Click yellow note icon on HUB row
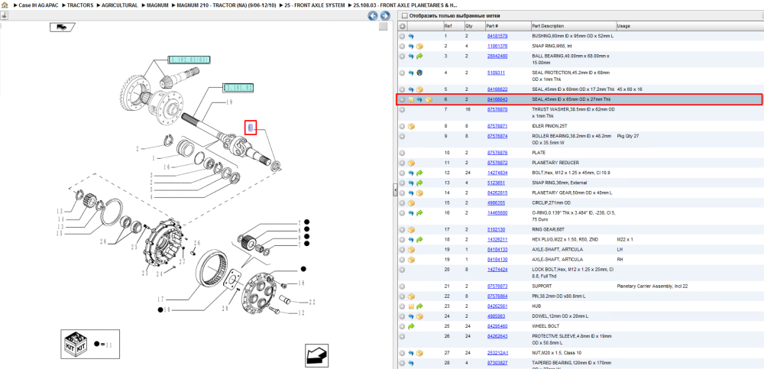 click(411, 306)
